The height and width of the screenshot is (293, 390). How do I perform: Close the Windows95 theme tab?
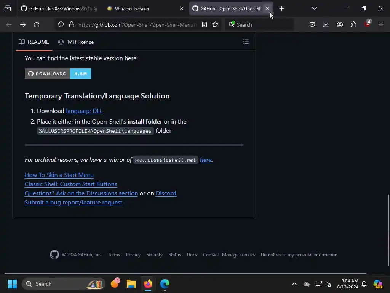click(x=96, y=9)
